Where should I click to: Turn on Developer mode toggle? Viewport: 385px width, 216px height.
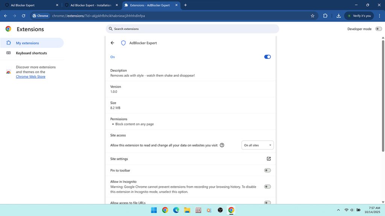click(378, 29)
